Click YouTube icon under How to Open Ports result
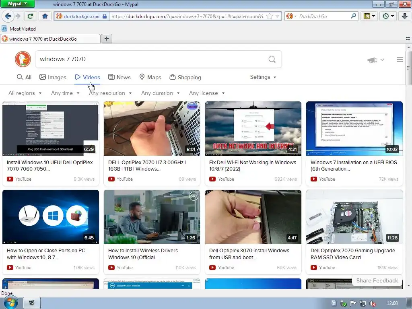The height and width of the screenshot is (309, 412). tap(10, 268)
